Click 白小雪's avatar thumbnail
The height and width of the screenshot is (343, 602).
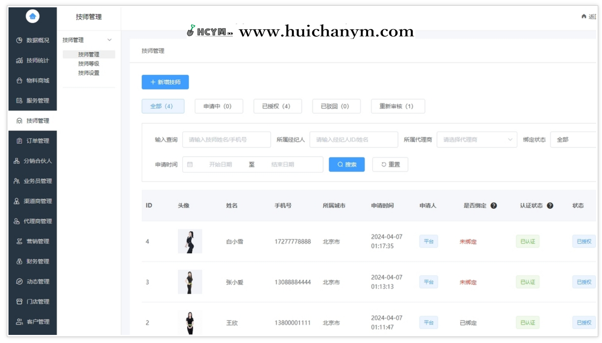pyautogui.click(x=190, y=241)
